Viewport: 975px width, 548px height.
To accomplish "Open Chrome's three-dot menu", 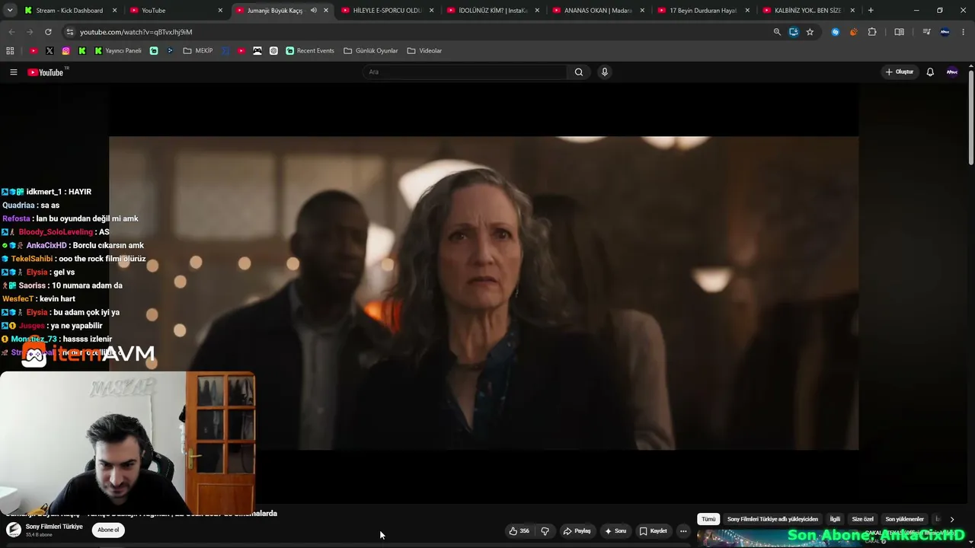I will click(963, 32).
